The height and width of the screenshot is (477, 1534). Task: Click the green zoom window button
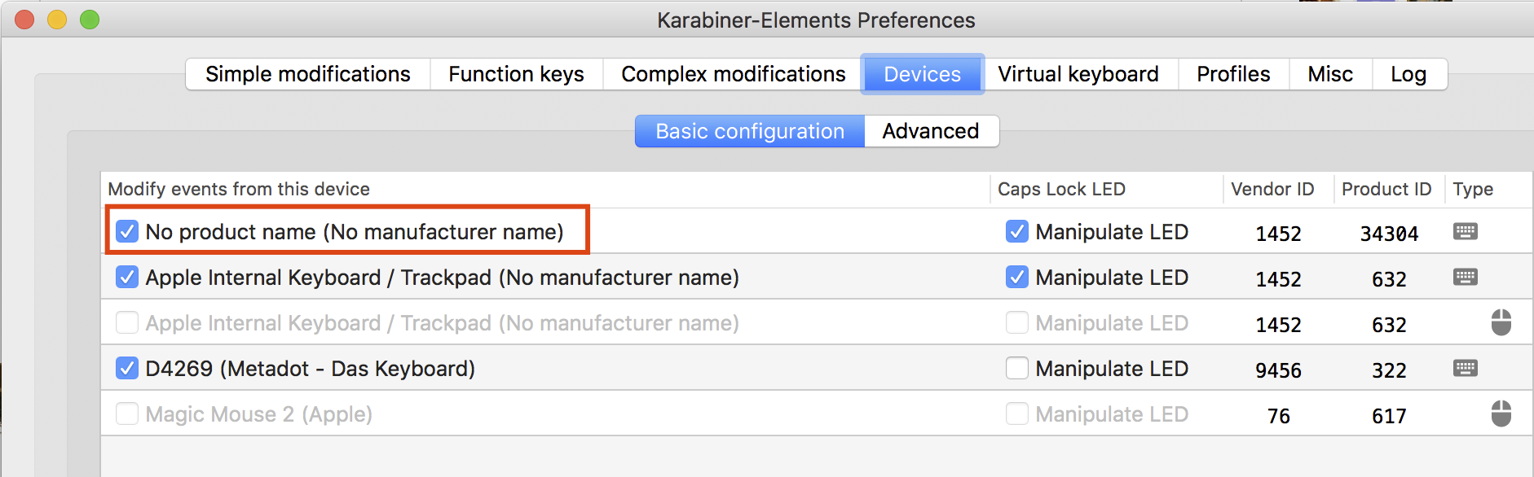(x=90, y=20)
